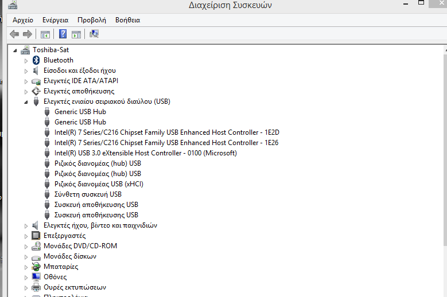Open the Βοήθεια menu
The image size is (447, 297).
(x=127, y=20)
